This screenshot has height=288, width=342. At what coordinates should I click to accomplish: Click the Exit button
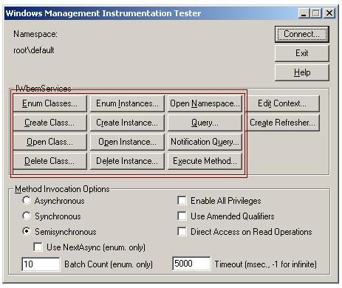pyautogui.click(x=301, y=53)
